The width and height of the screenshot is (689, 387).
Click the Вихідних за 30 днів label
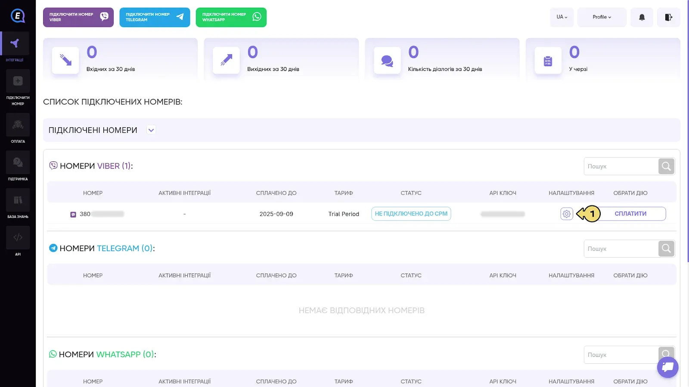coord(273,69)
